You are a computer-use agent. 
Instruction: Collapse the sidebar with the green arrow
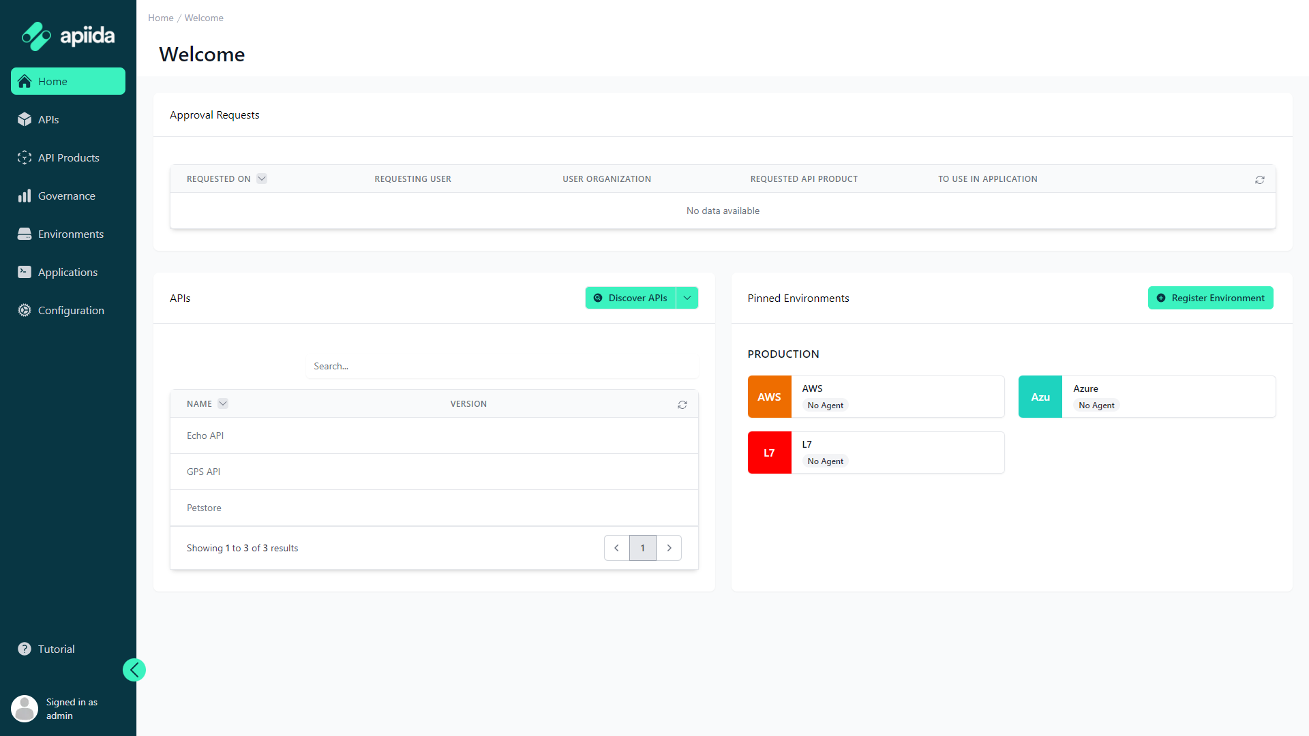point(134,670)
